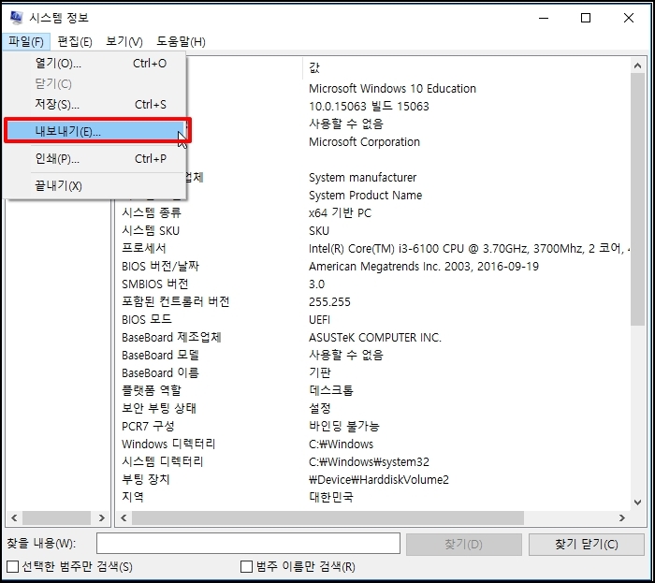Open the 도움말(H) menu

click(x=181, y=42)
